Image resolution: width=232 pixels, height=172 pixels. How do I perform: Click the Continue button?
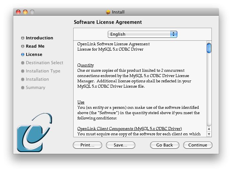pos(198,145)
